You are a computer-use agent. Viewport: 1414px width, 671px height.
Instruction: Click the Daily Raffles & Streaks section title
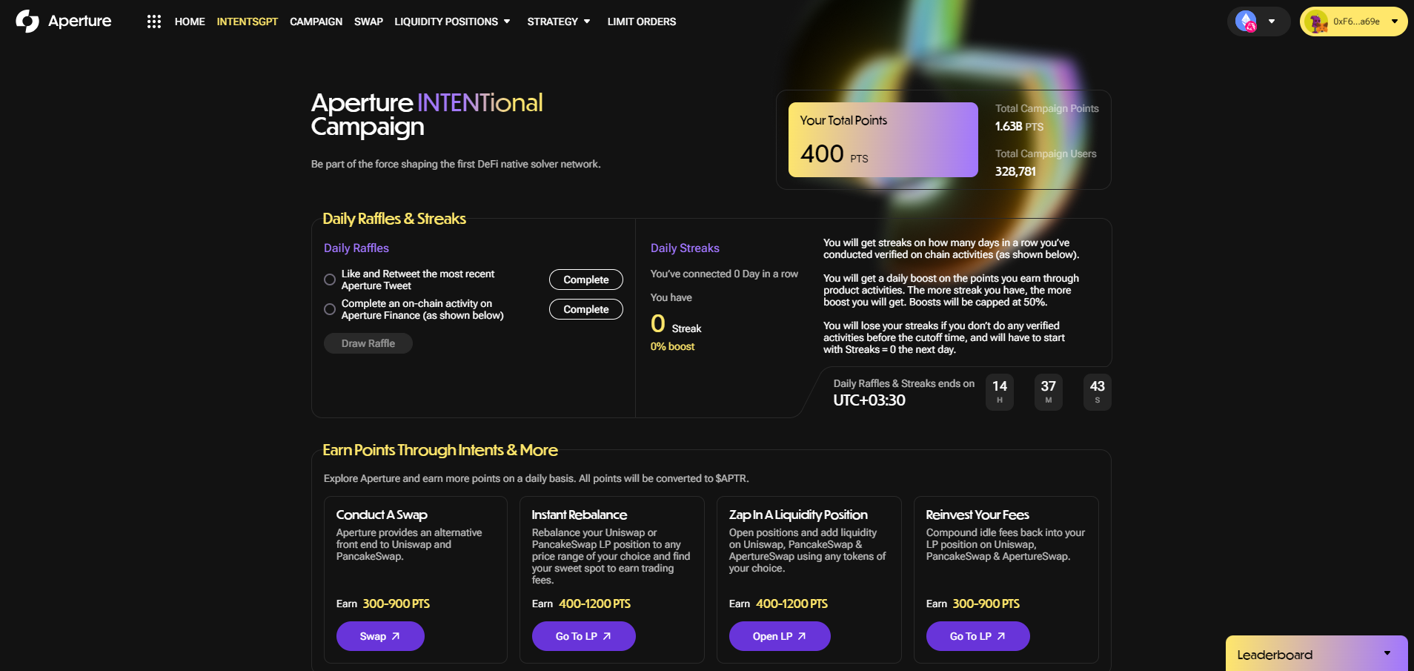[394, 219]
